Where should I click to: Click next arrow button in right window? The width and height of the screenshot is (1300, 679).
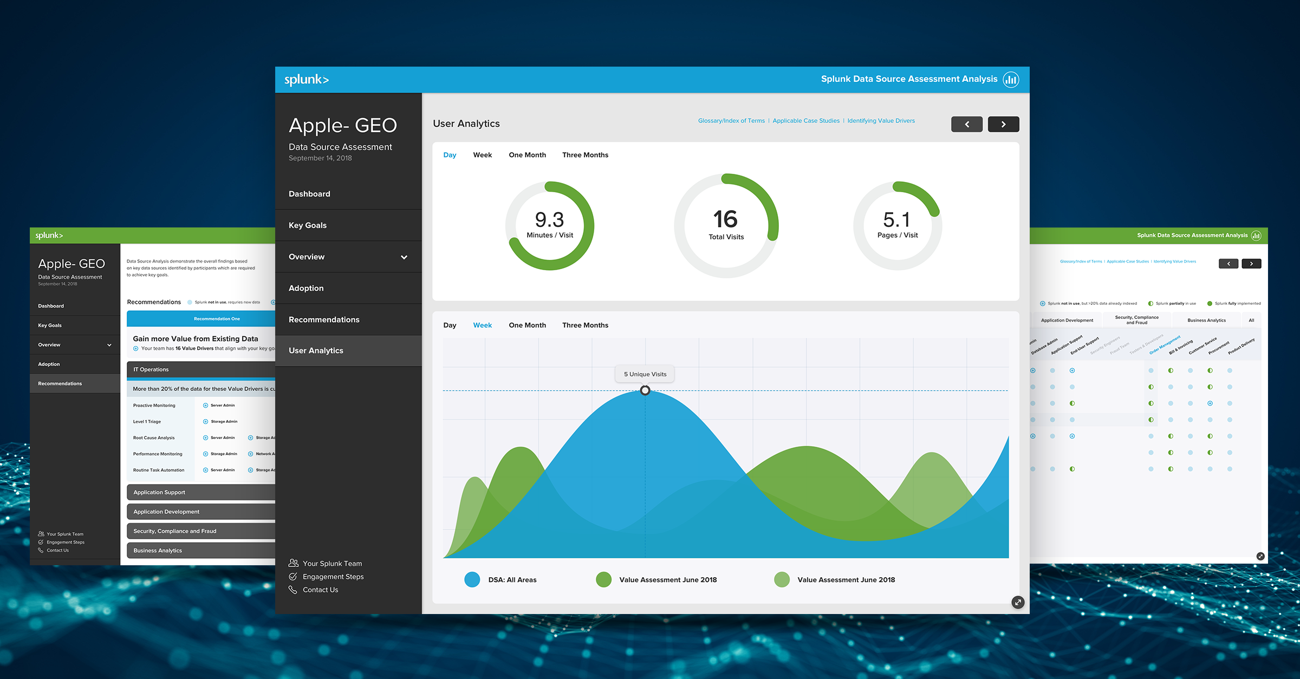click(x=1251, y=264)
